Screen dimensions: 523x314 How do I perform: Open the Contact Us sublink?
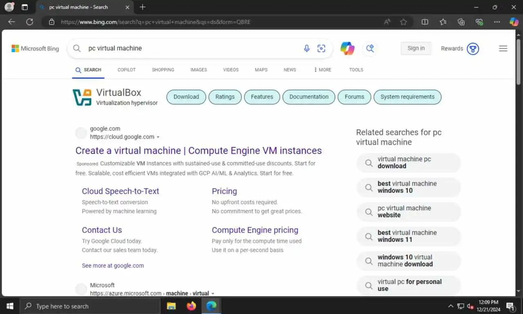tap(102, 230)
